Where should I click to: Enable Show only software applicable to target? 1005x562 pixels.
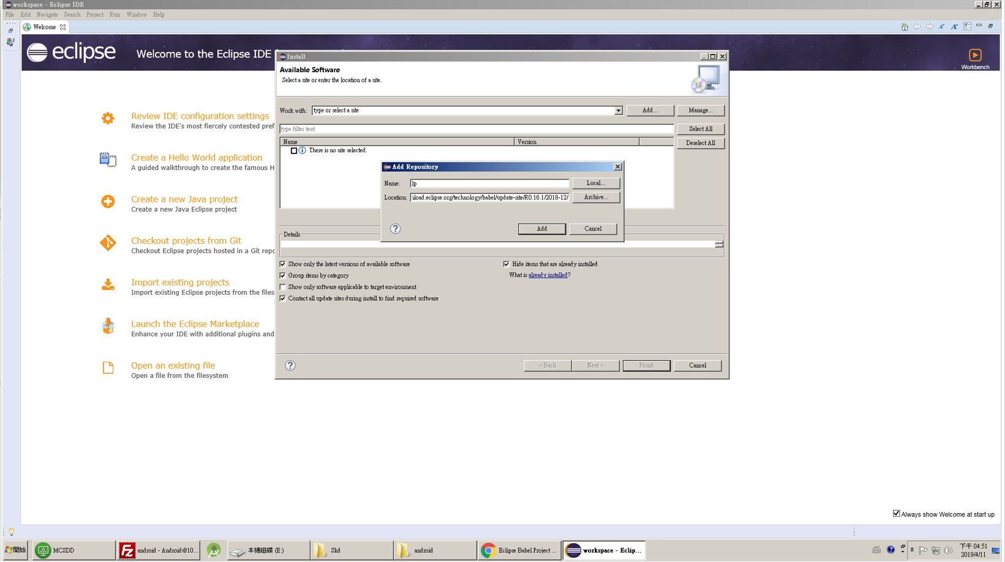(x=283, y=287)
